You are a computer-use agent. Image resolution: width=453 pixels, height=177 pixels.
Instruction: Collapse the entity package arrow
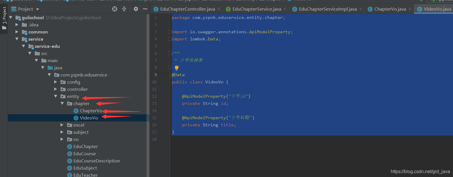56,96
